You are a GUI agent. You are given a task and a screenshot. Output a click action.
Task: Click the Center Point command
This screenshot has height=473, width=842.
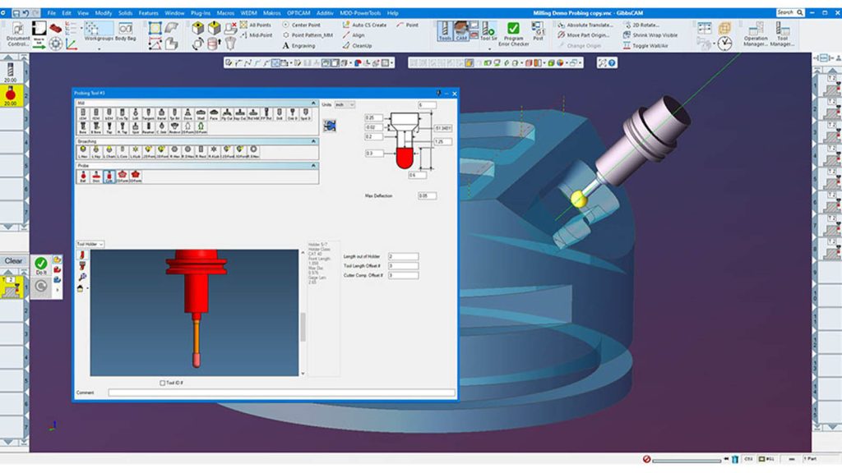click(x=301, y=25)
